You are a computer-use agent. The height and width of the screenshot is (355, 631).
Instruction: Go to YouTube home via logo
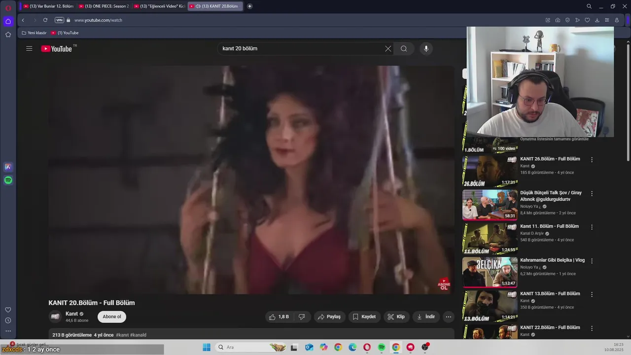tap(57, 48)
